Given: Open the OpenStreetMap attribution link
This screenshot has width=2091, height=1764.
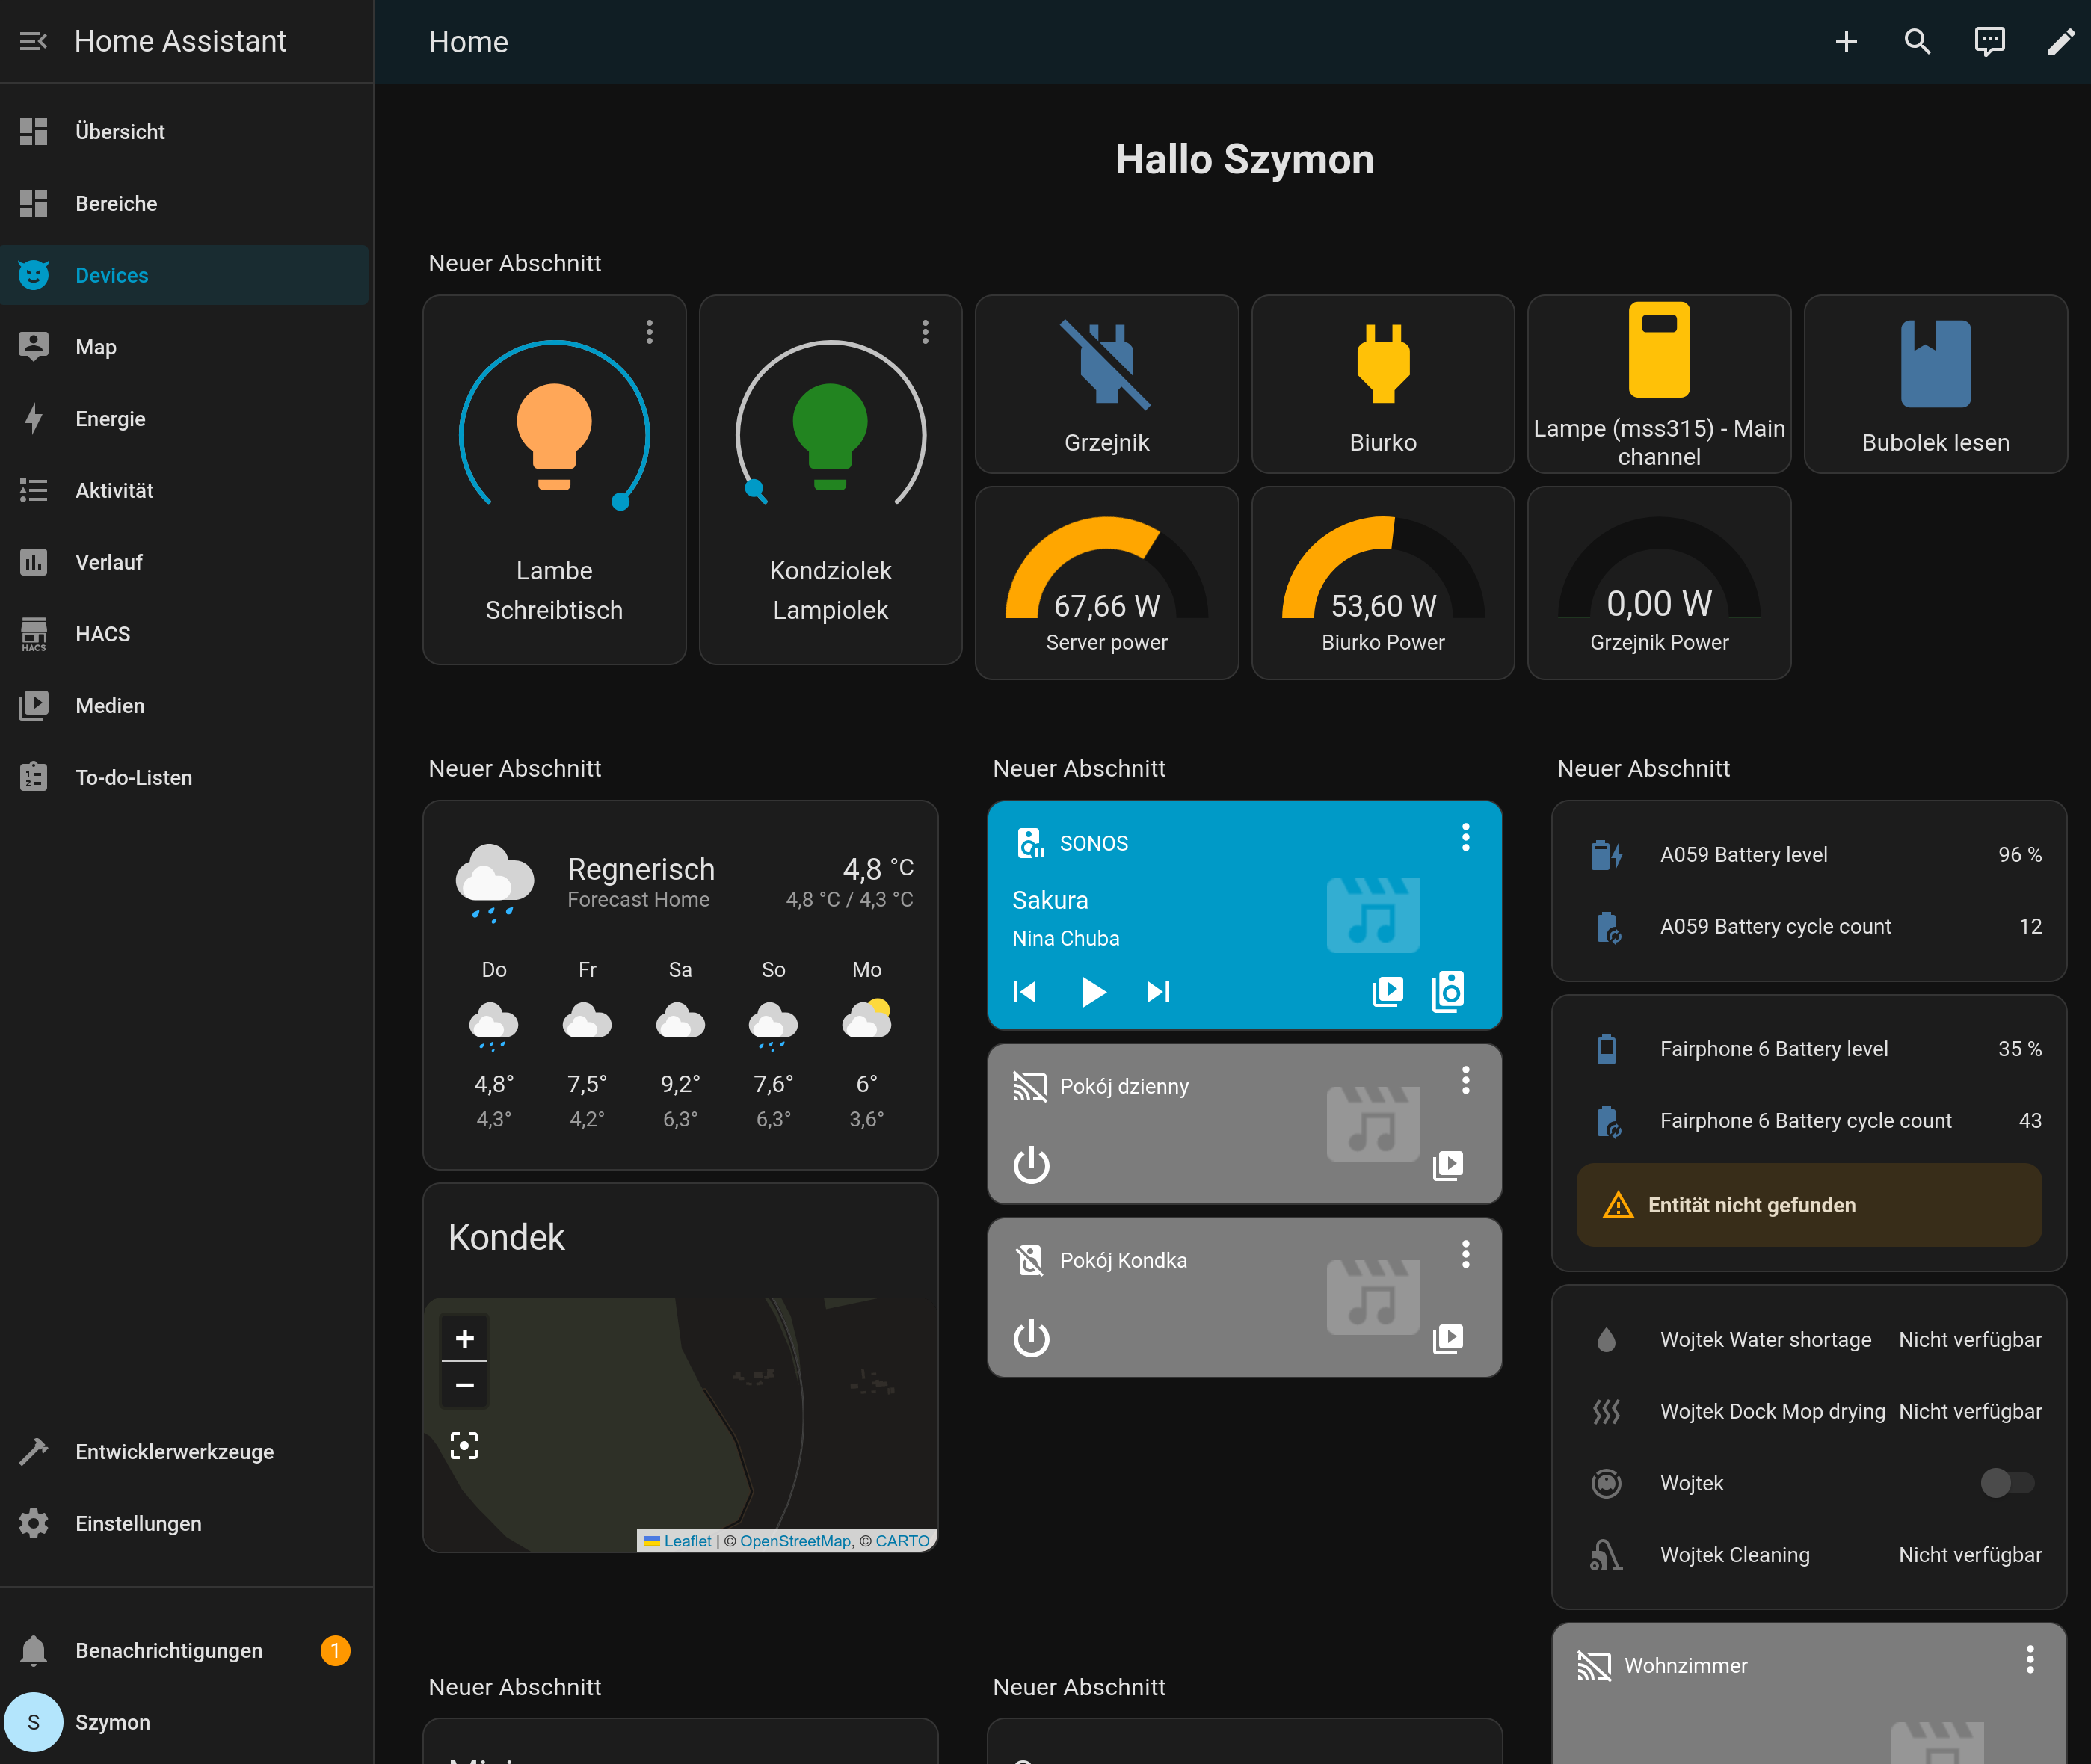Looking at the screenshot, I should [x=795, y=1541].
